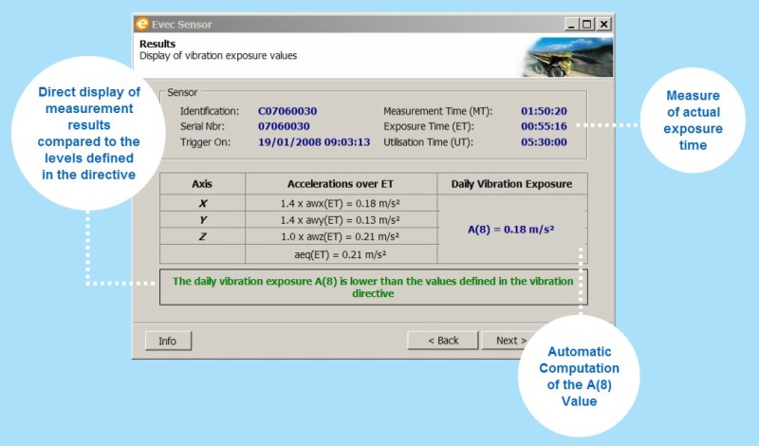Click the Results heading

[x=157, y=44]
